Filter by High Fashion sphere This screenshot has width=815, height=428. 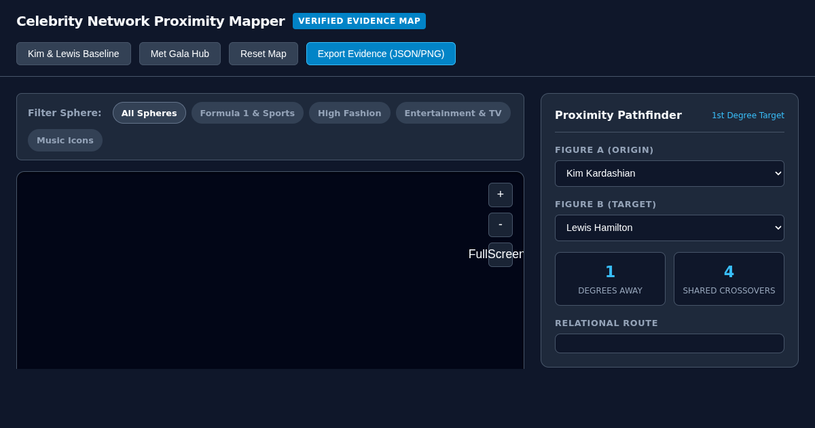click(350, 113)
